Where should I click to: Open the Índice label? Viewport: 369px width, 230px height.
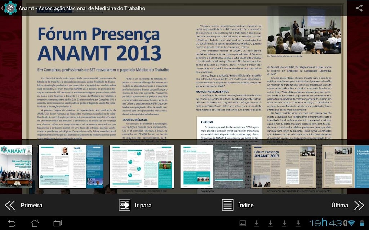[246, 205]
